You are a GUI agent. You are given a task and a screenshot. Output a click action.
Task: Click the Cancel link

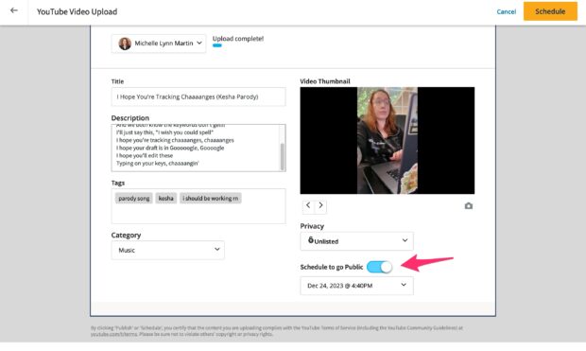[506, 11]
